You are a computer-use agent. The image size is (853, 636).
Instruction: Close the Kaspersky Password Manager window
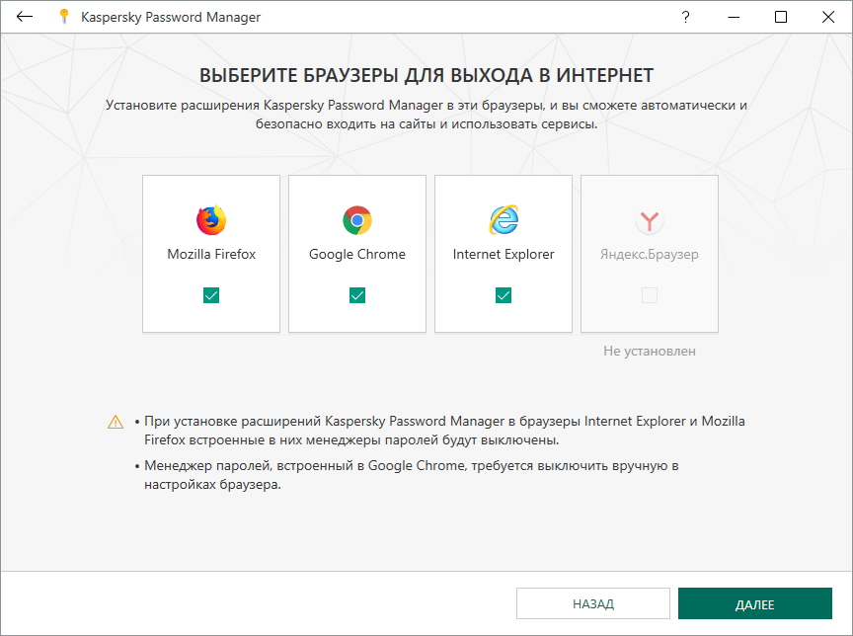(x=828, y=17)
